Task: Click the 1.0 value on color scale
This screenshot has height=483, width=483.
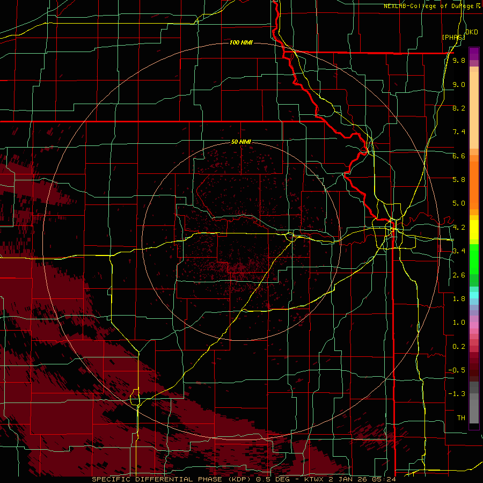Action: click(459, 323)
